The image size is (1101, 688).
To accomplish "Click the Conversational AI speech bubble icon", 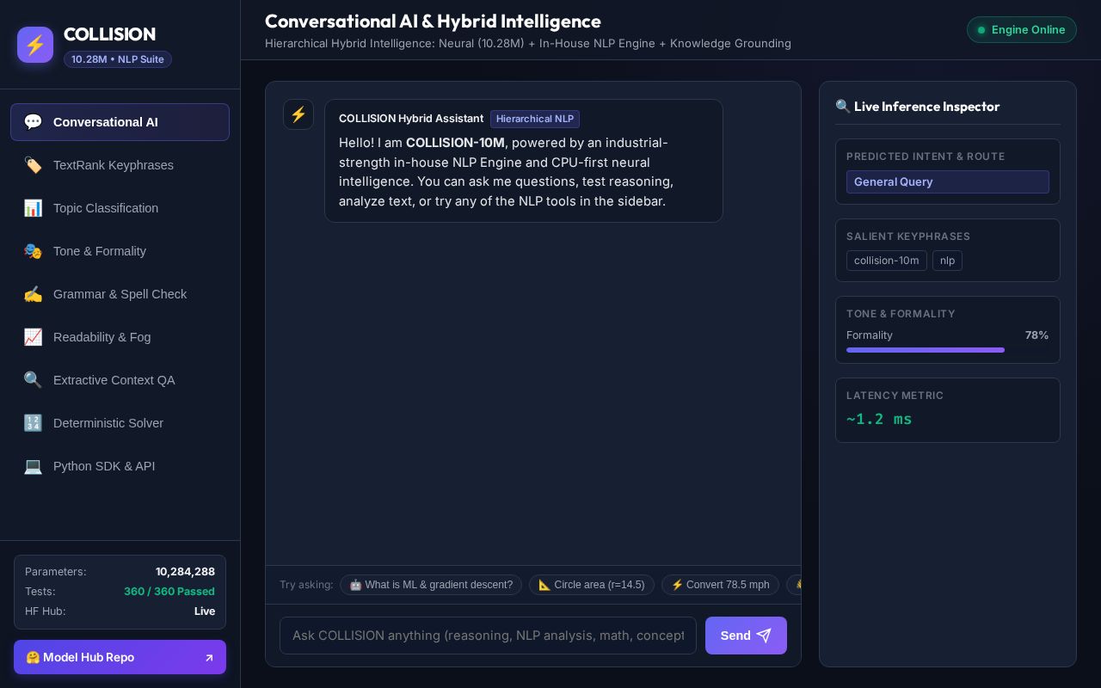I will click(x=33, y=122).
